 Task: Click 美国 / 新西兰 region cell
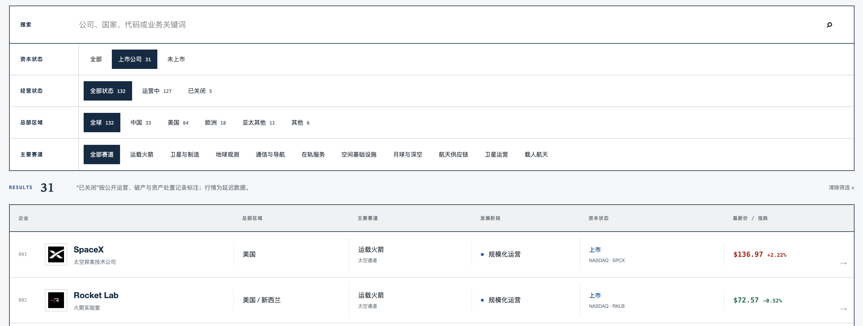pyautogui.click(x=262, y=300)
